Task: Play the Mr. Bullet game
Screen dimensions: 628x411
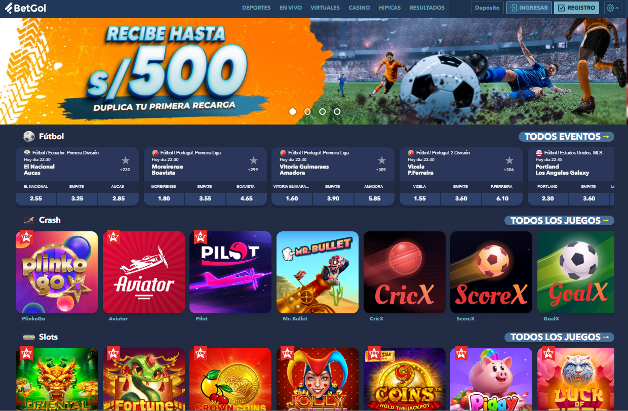Action: 318,272
